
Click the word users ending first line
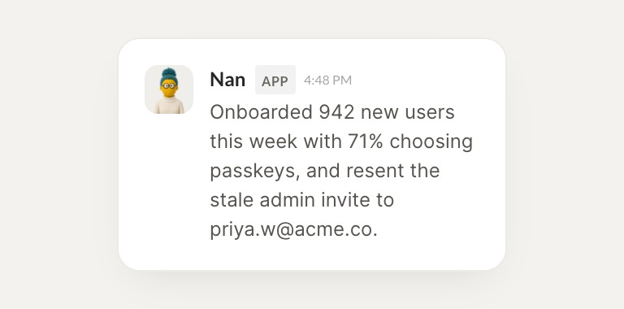click(430, 113)
